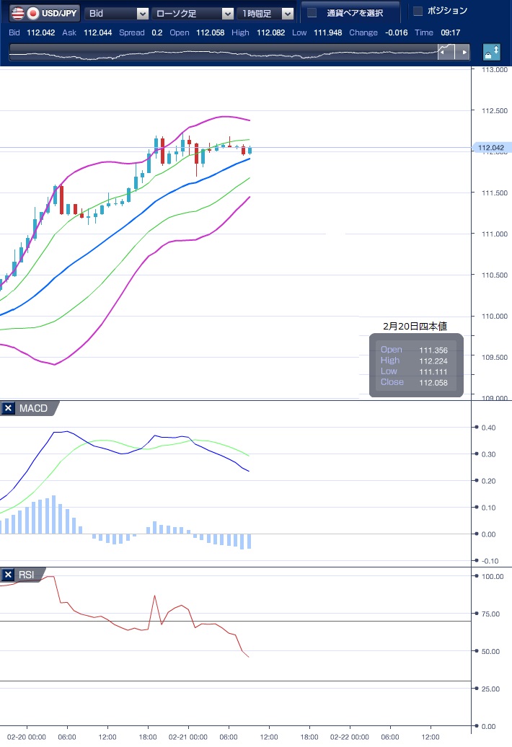
Task: Open the Bid price type dropdown
Action: (x=142, y=14)
